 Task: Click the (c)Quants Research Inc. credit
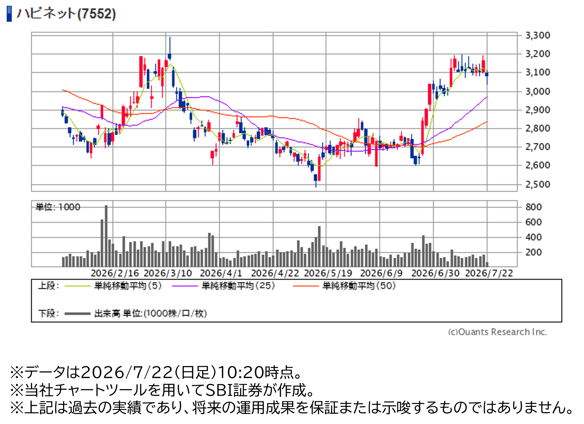[497, 332]
